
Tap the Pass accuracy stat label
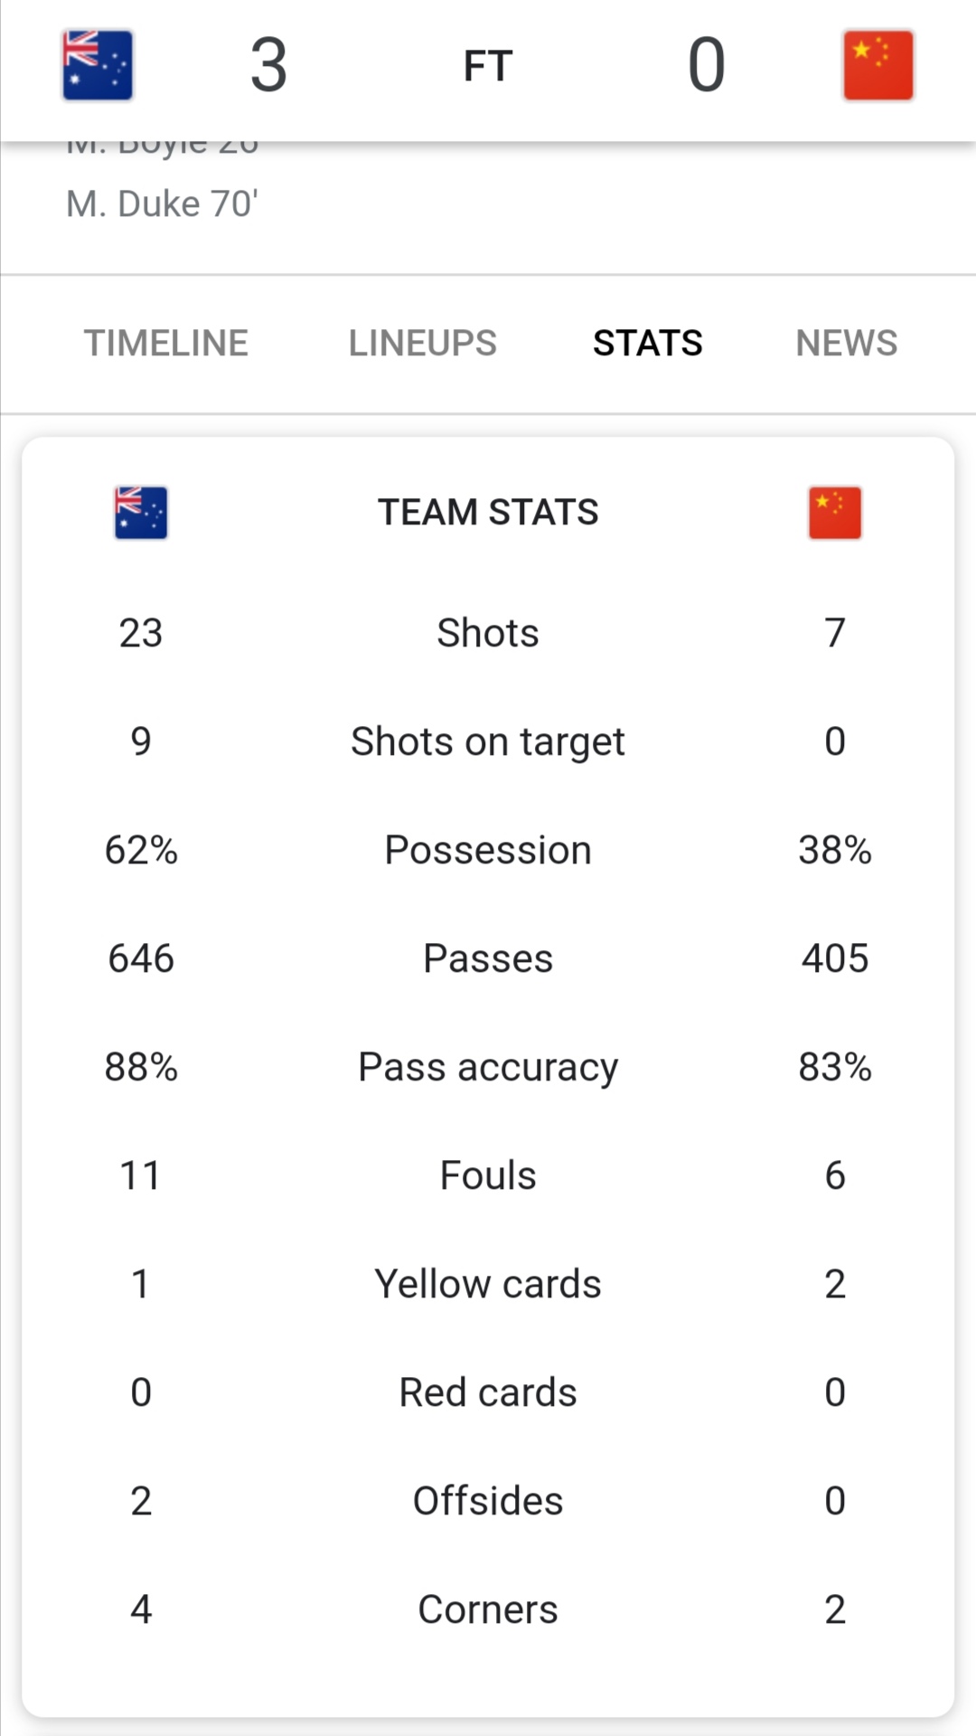pyautogui.click(x=488, y=1068)
